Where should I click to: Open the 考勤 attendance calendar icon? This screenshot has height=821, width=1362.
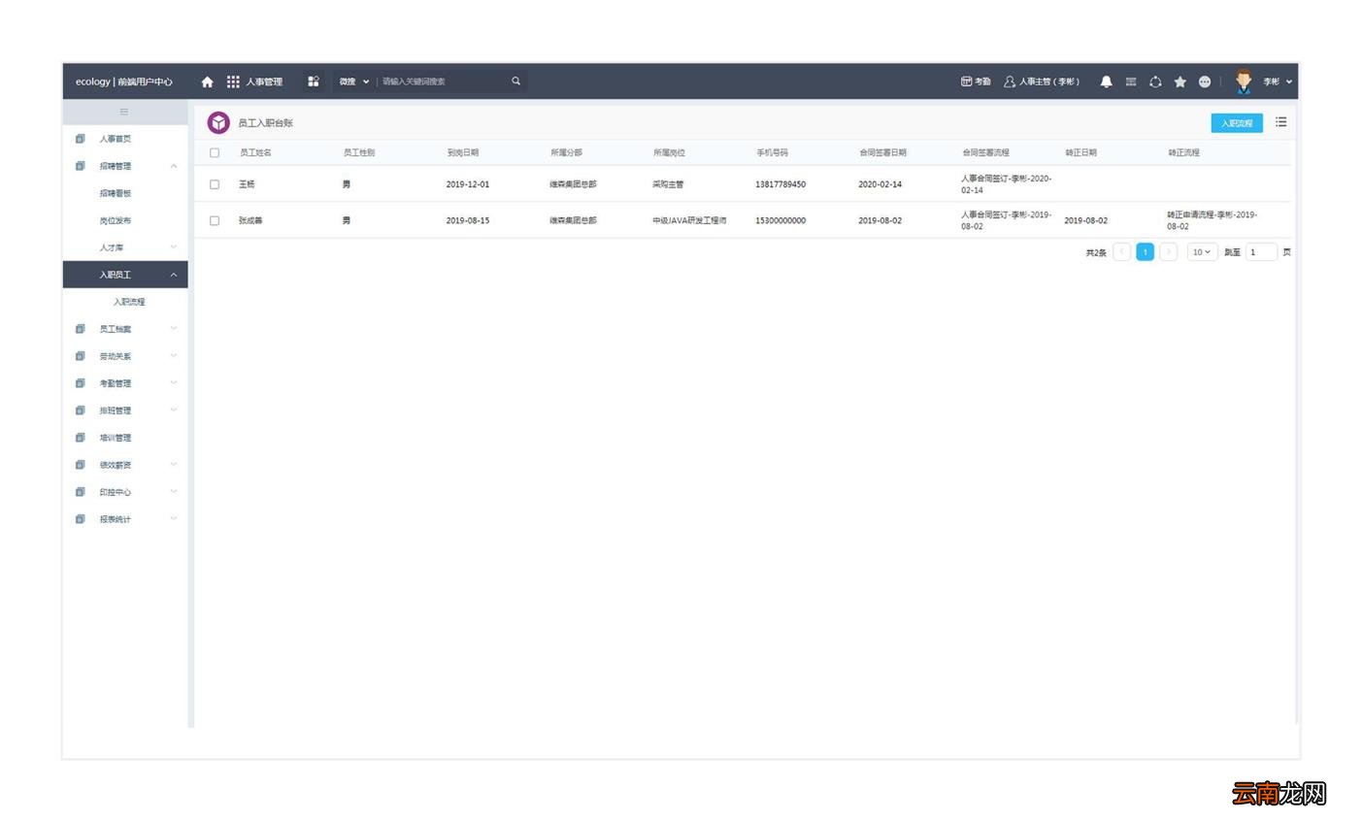click(x=966, y=82)
